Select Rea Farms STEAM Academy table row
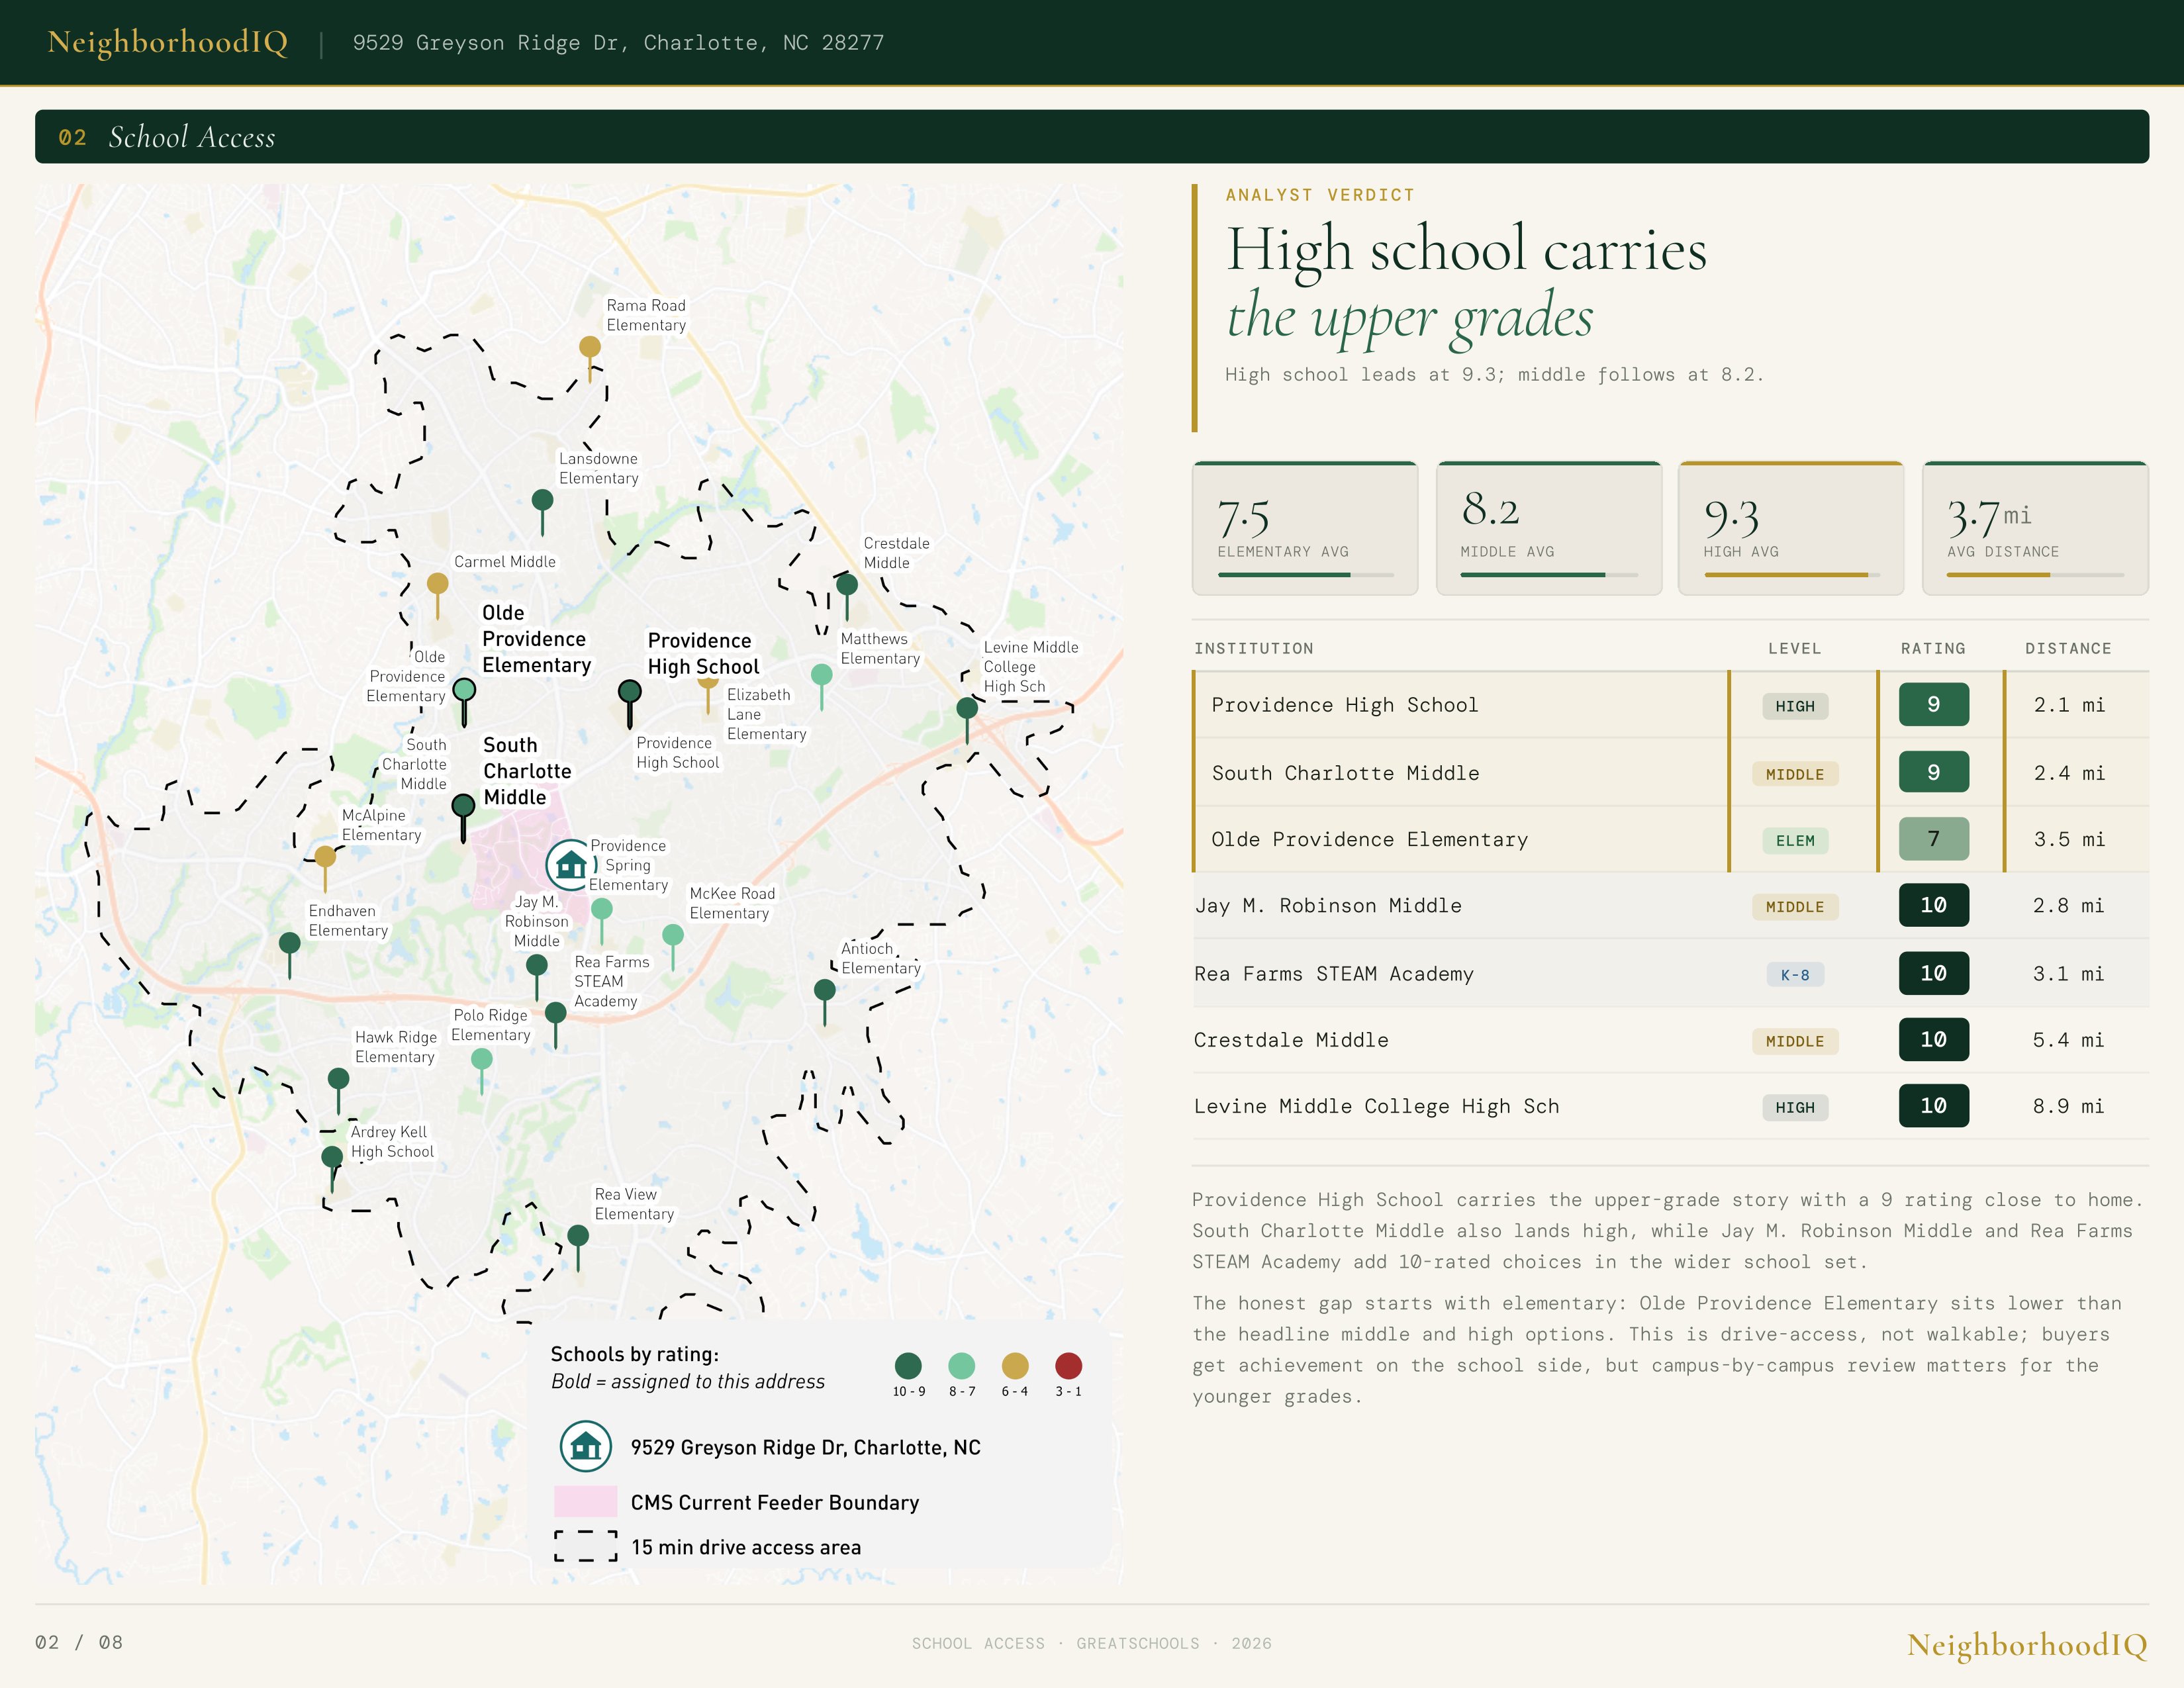 [x=1670, y=973]
